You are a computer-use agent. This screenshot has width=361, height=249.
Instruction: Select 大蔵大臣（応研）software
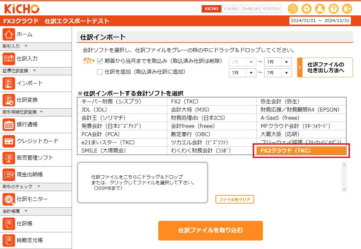(301, 134)
